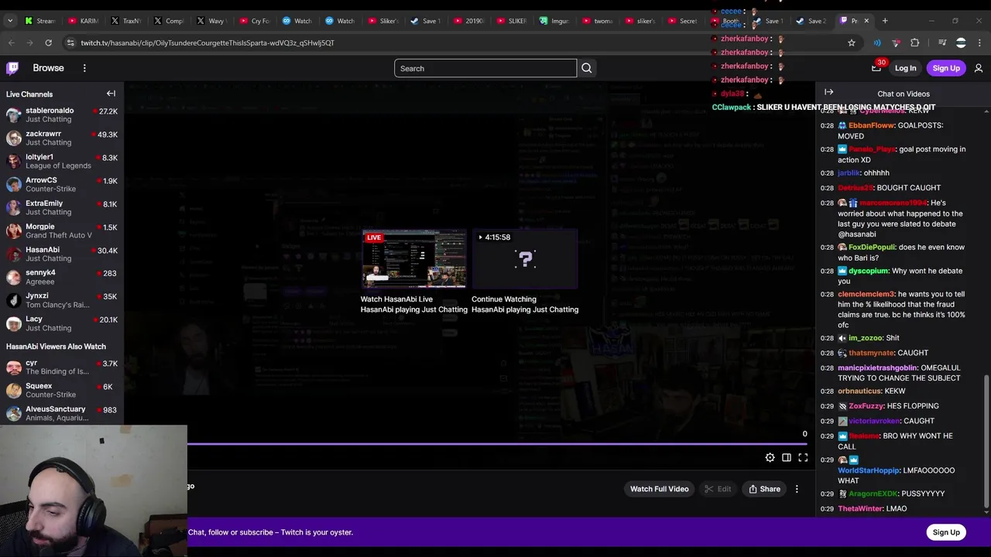Viewport: 991px width, 557px height.
Task: Open the browser extensions puzzle icon
Action: tap(914, 43)
